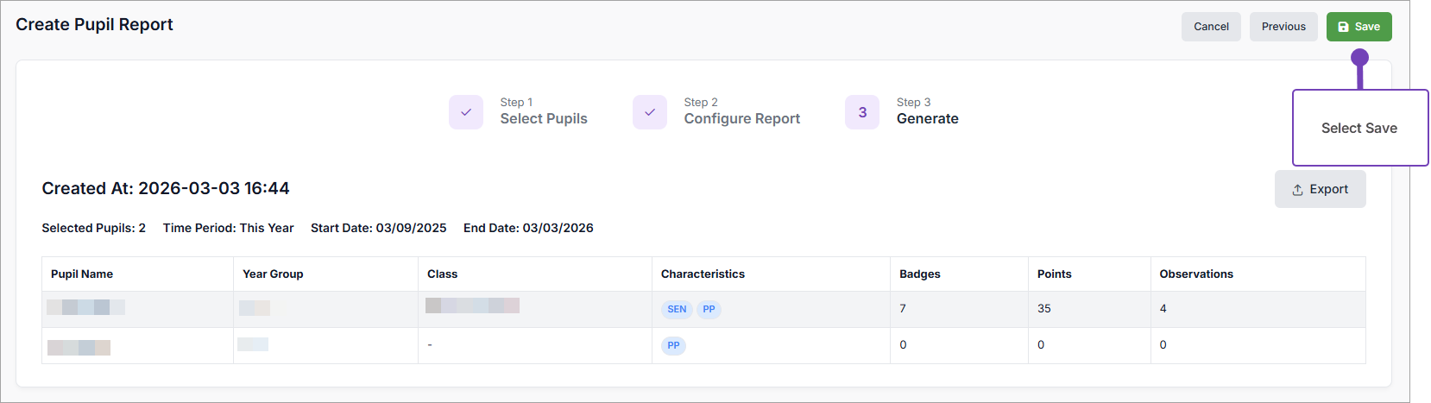Screen dimensions: 1431x403
Task: Click the Observations column header
Action: [1195, 274]
